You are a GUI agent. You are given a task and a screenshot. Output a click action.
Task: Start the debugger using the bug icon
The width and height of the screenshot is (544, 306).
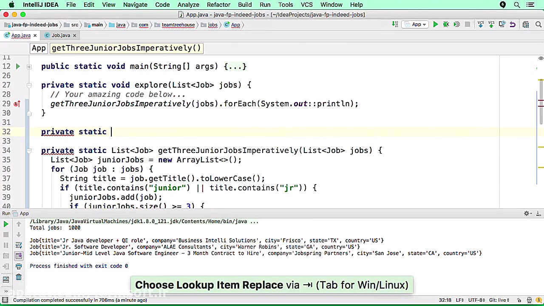(x=446, y=25)
